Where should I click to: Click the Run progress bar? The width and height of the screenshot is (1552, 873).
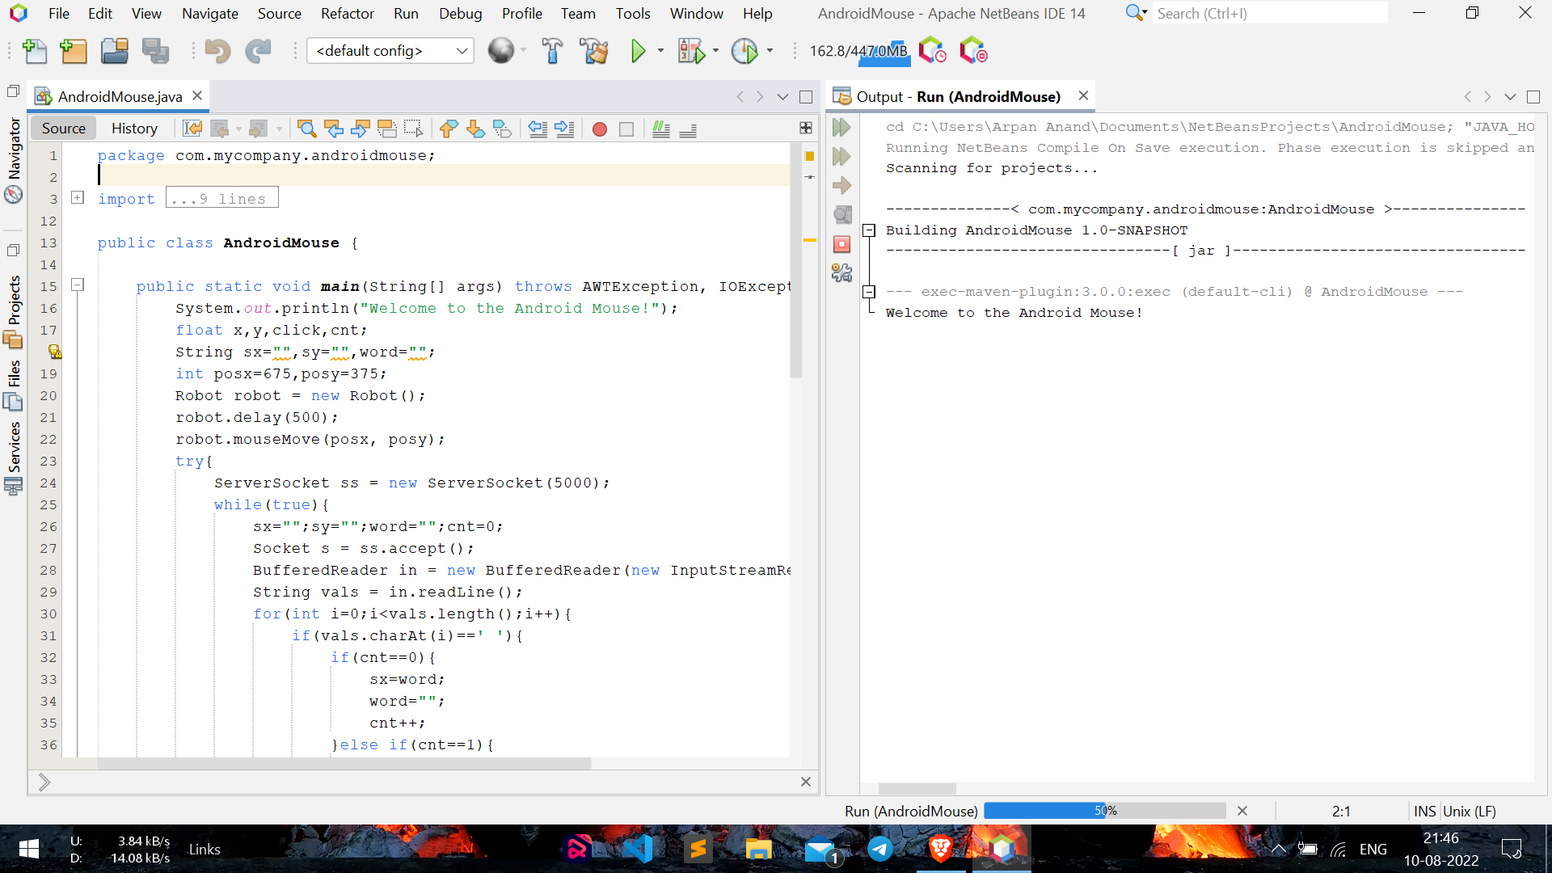click(x=1104, y=811)
